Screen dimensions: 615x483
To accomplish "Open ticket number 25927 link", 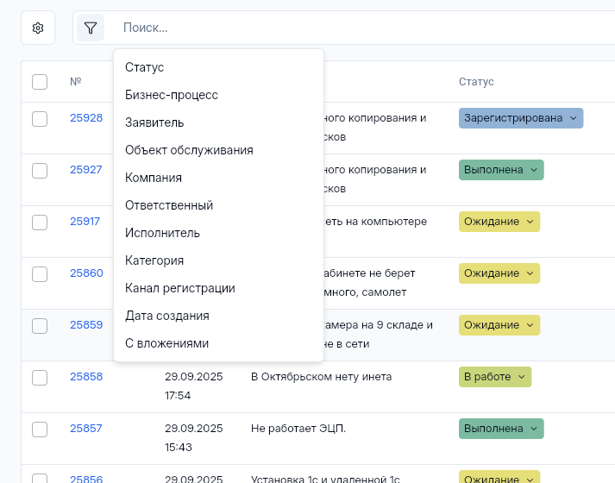I will coord(86,170).
